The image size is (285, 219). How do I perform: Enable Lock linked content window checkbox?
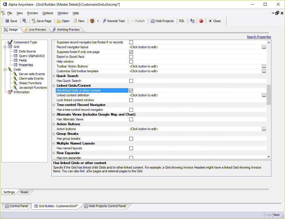131,100
